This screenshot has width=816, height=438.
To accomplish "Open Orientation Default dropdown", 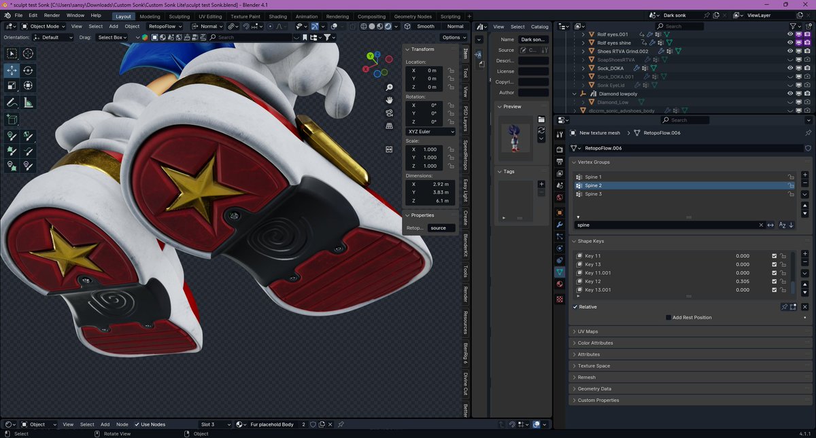I will click(52, 37).
